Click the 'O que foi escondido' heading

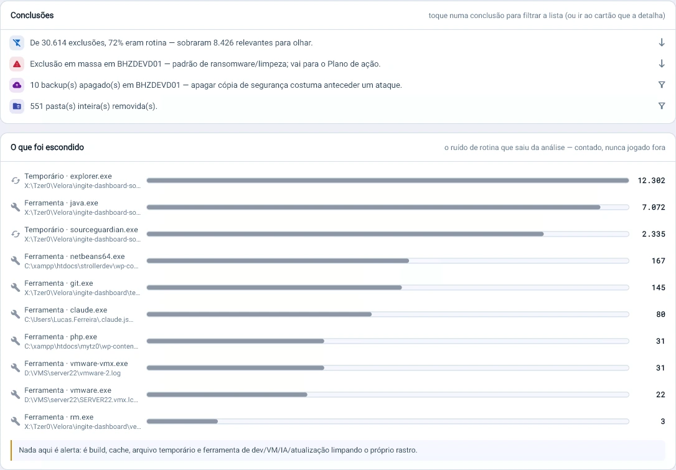[47, 147]
